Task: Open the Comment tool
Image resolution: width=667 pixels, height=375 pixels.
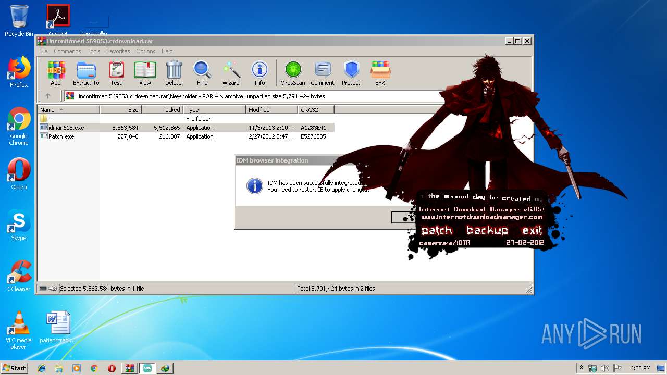Action: pos(323,73)
